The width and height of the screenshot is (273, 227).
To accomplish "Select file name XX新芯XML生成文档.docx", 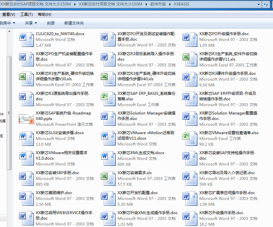I will (x=141, y=153).
